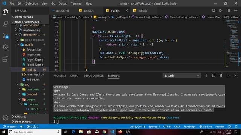Screen dimensions: 241x135
Task: Open Windows Start menu
Action: (4, 132)
